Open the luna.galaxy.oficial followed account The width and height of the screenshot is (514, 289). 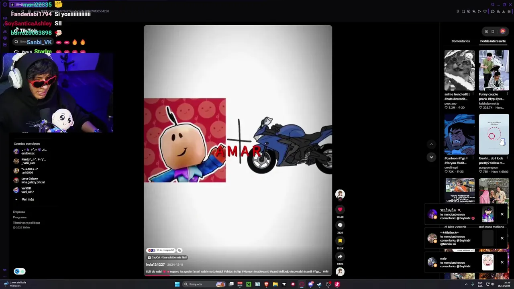pyautogui.click(x=30, y=181)
